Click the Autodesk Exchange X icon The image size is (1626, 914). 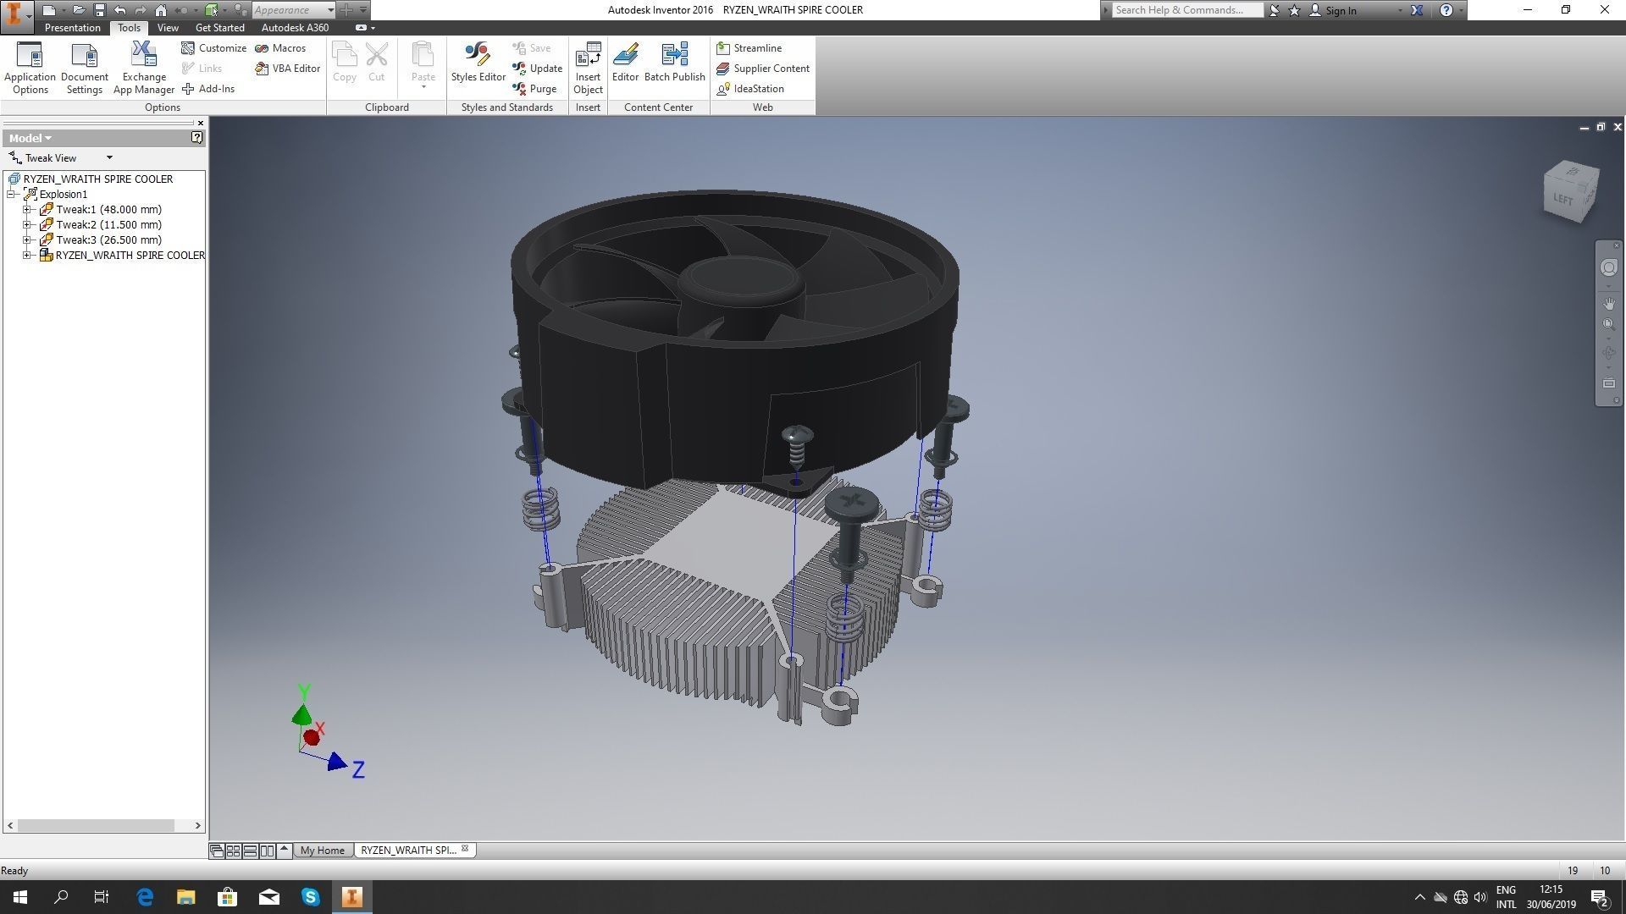tap(1417, 10)
